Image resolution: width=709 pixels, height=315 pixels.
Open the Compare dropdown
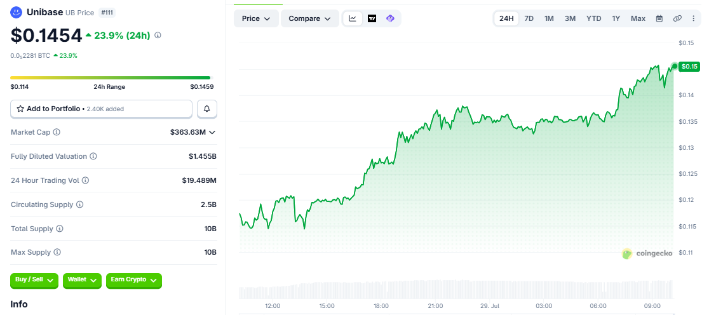(310, 18)
